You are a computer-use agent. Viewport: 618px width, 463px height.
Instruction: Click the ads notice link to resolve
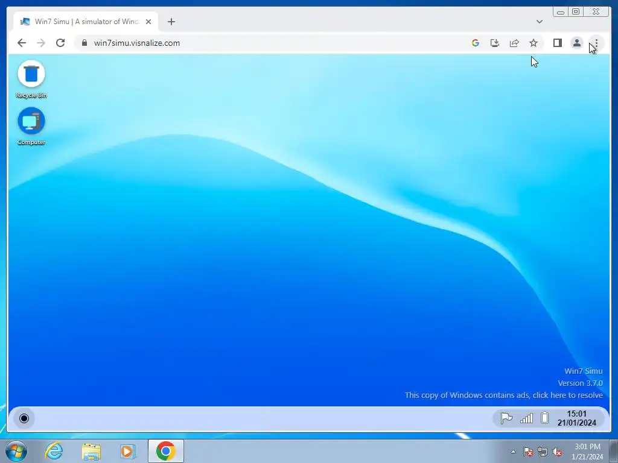pyautogui.click(x=504, y=395)
